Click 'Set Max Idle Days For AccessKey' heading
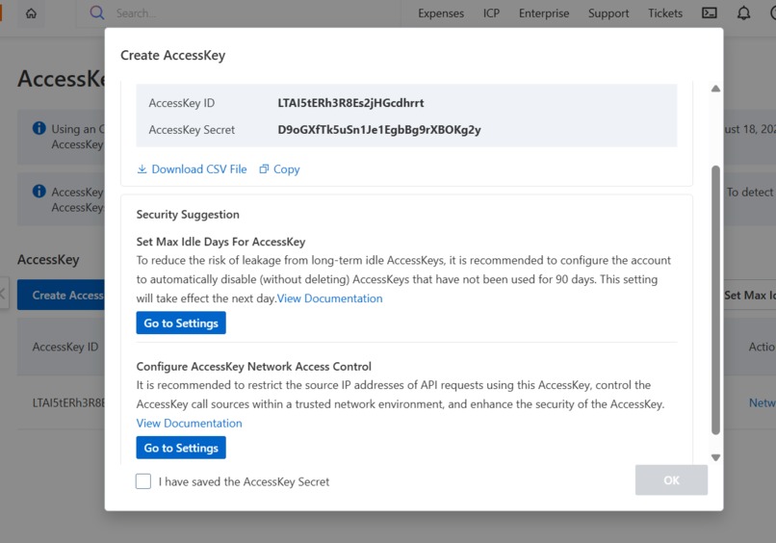Image resolution: width=776 pixels, height=543 pixels. pos(220,242)
